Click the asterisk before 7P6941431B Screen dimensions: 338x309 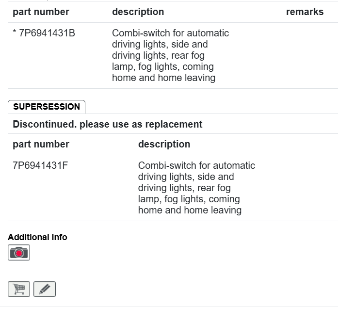[x=15, y=34]
